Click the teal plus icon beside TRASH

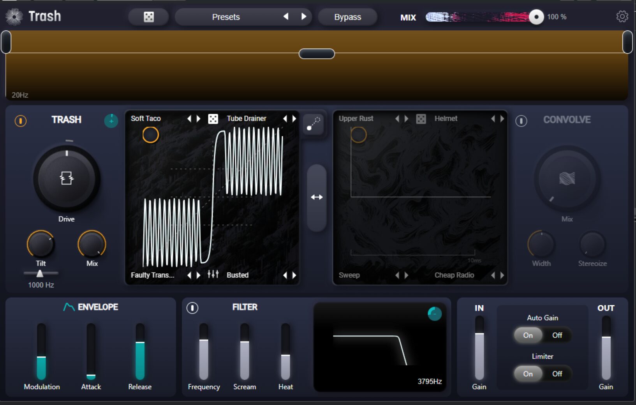click(111, 121)
